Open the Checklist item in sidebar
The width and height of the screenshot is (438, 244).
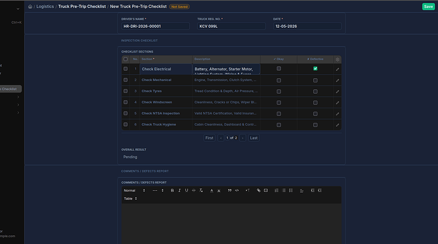(x=10, y=89)
